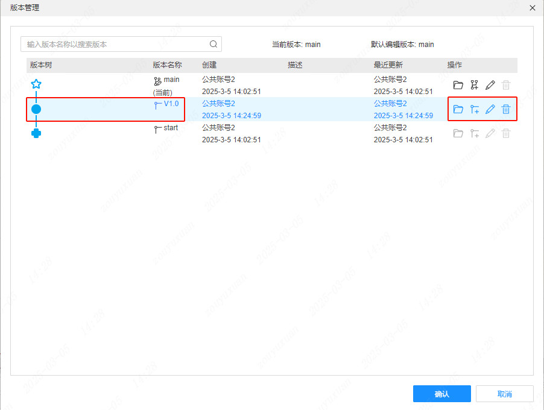Select the circular V1.0 node in version tree
This screenshot has width=544, height=410.
coord(36,109)
